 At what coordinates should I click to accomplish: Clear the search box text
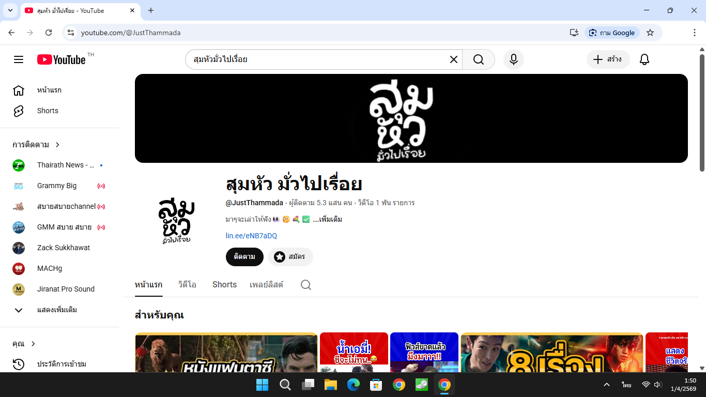click(x=454, y=59)
